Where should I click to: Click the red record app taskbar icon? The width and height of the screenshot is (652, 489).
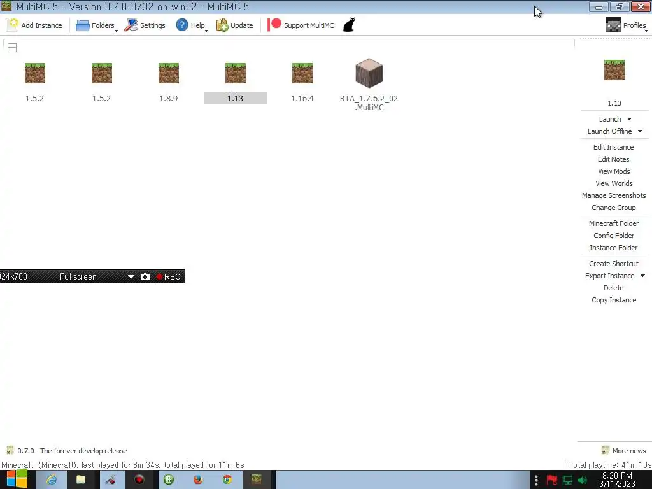click(x=139, y=479)
